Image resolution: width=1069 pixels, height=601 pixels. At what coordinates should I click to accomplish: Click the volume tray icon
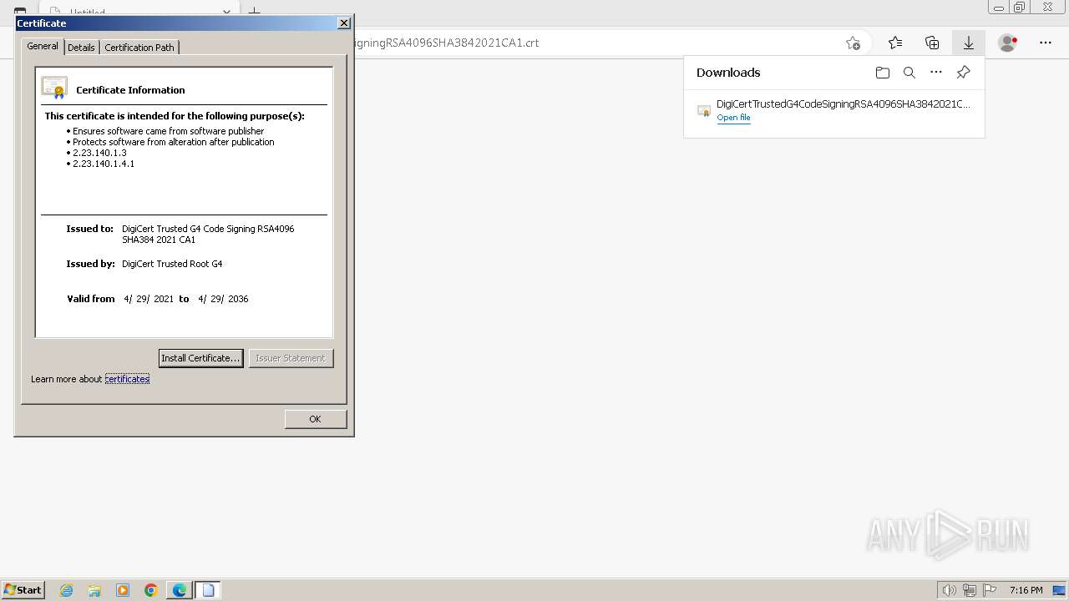pyautogui.click(x=949, y=590)
